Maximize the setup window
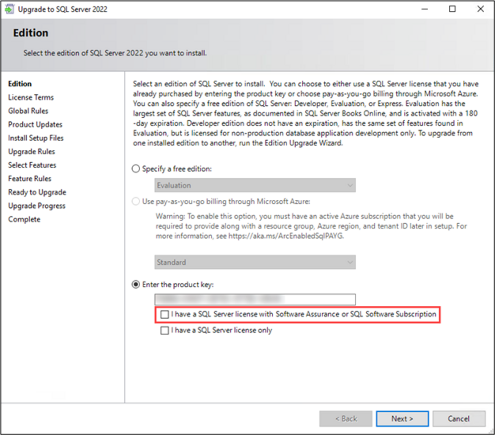495x435 pixels. coord(452,9)
